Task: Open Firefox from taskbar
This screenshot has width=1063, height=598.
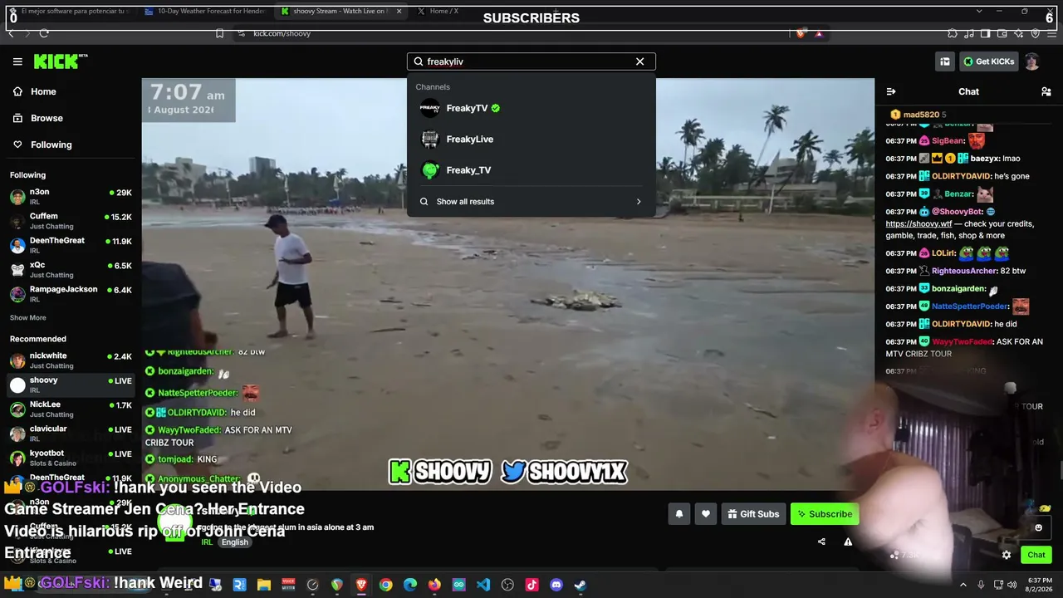Action: 434,585
